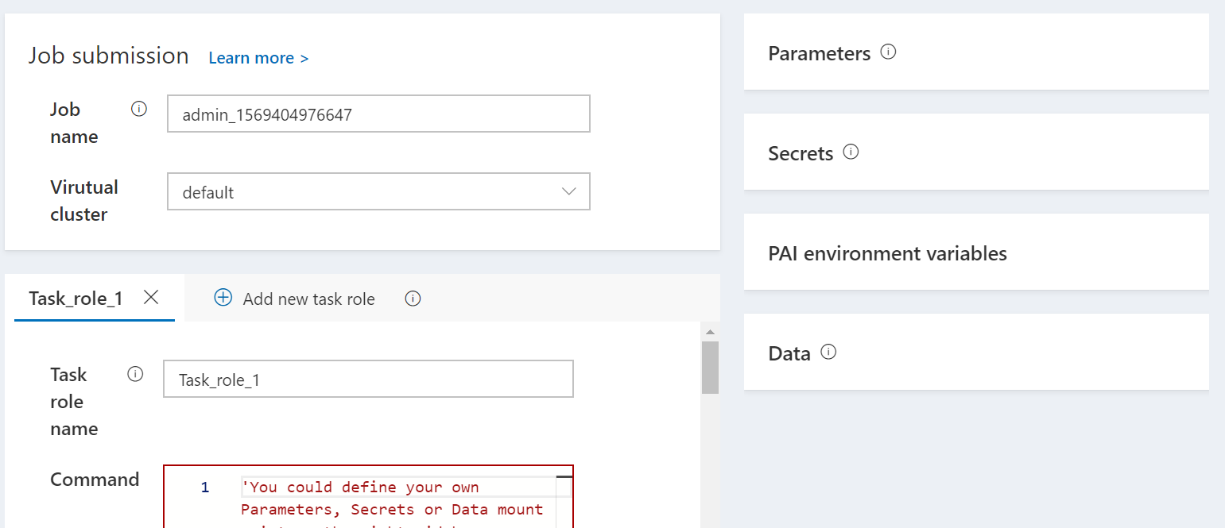
Task: Click the info icon next to Task role name
Action: pyautogui.click(x=135, y=374)
